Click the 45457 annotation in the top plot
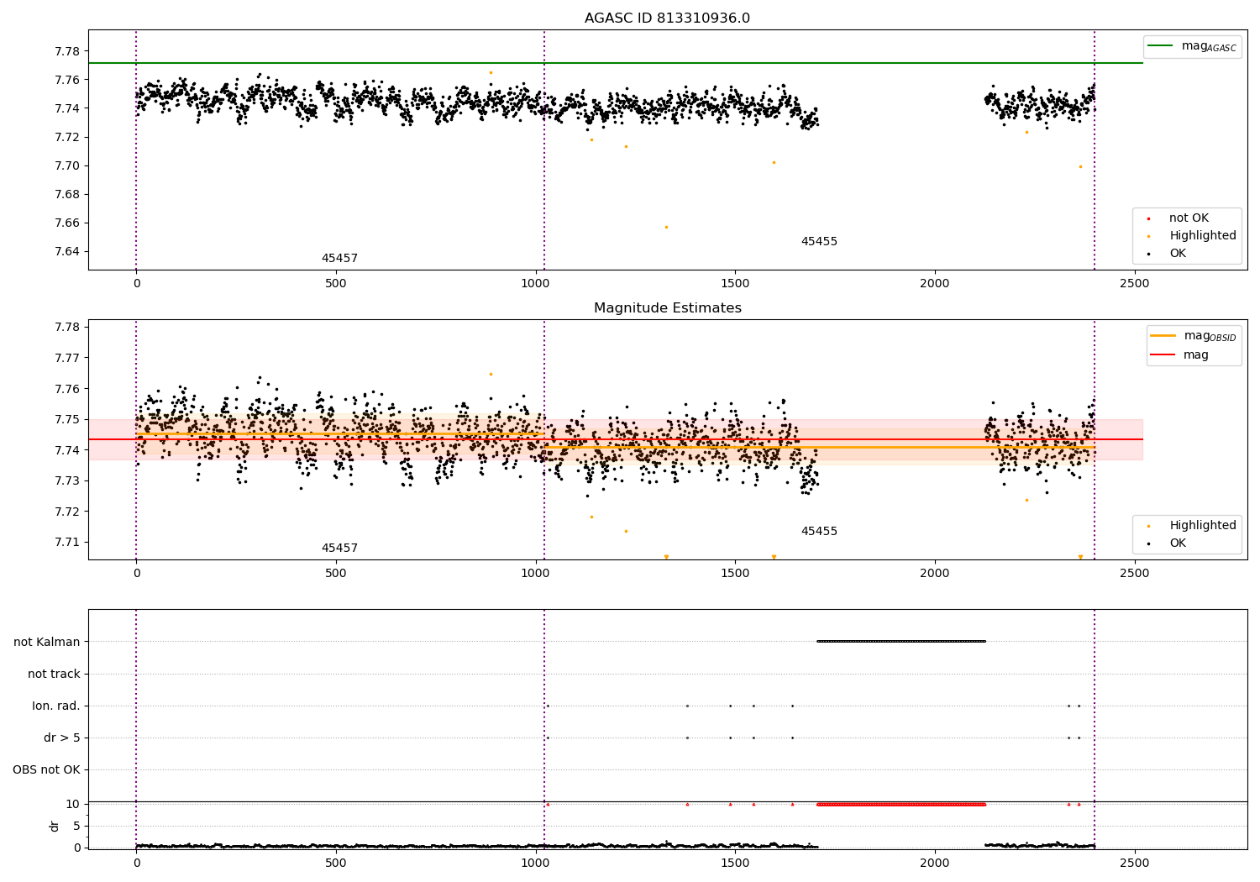This screenshot has height=882, width=1260. click(339, 259)
